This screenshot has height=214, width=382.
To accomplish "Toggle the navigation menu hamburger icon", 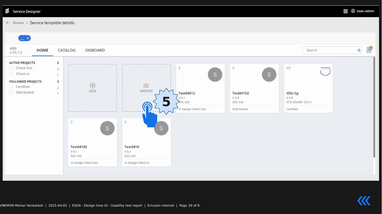I will click(x=7, y=23).
